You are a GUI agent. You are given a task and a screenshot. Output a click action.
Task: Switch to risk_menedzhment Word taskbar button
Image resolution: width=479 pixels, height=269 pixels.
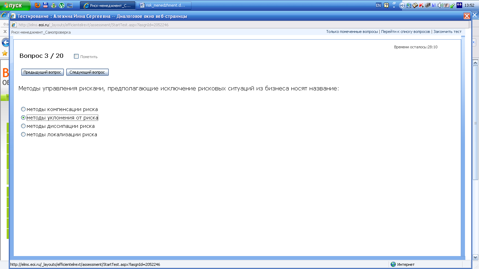164,5
